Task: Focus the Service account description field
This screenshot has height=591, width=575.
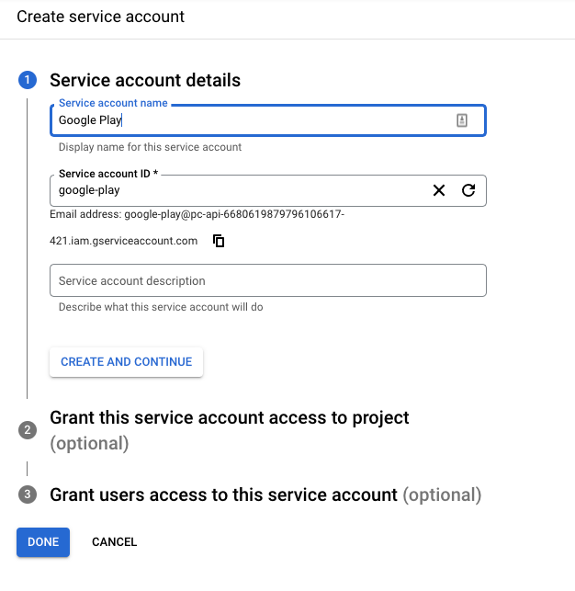Action: click(268, 280)
